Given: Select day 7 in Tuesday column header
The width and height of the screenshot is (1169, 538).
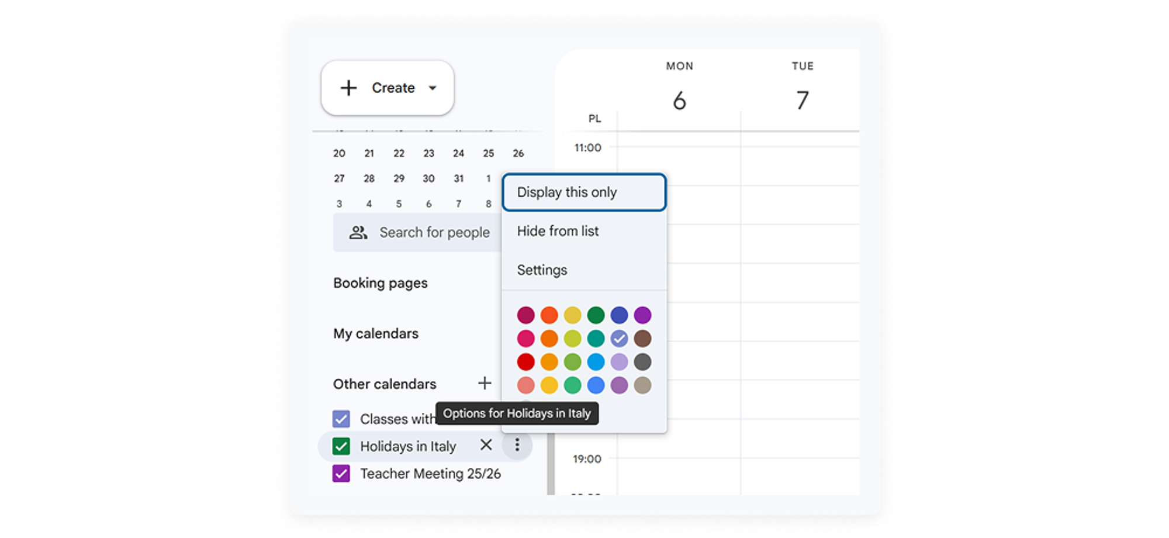Looking at the screenshot, I should 803,101.
